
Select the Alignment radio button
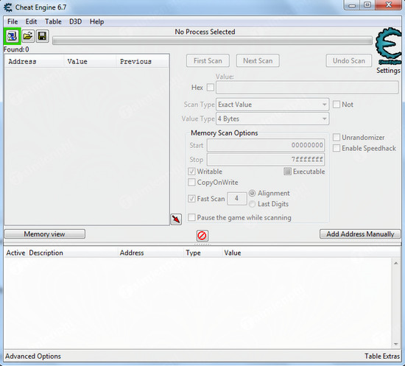coord(252,193)
